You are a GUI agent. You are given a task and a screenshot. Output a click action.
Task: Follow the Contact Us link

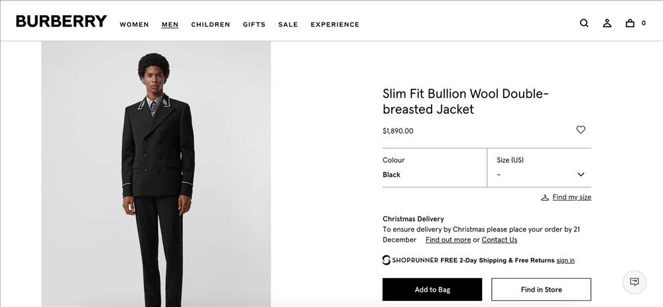pos(499,240)
